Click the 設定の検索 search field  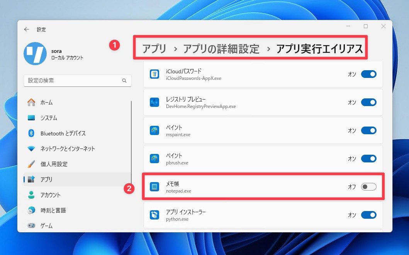[78, 81]
